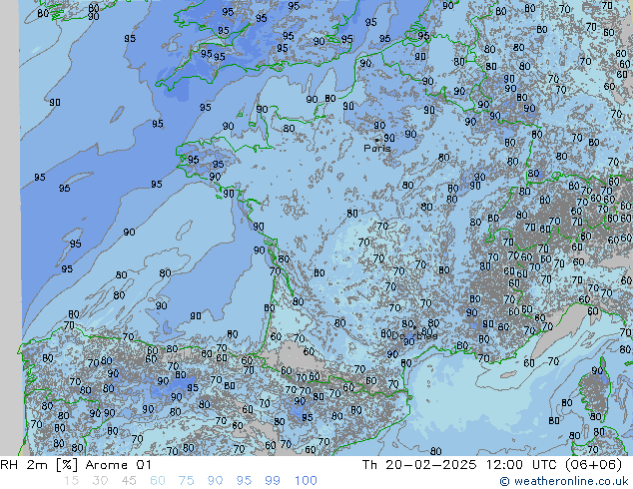Click legend value 15 in color scale
The width and height of the screenshot is (633, 489).
pyautogui.click(x=71, y=481)
